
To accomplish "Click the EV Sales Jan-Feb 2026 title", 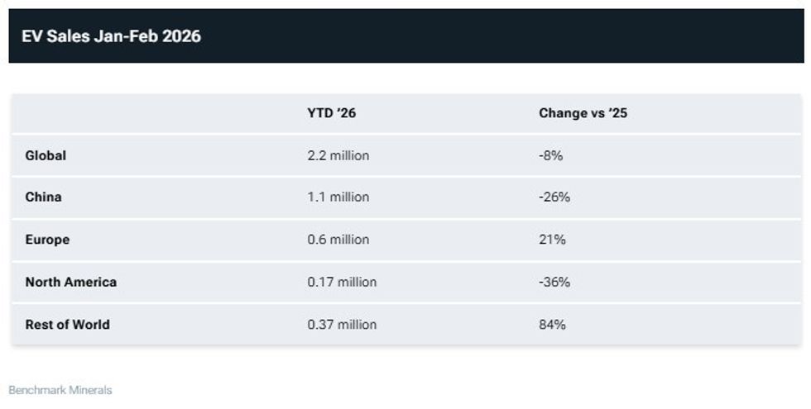I will point(111,36).
